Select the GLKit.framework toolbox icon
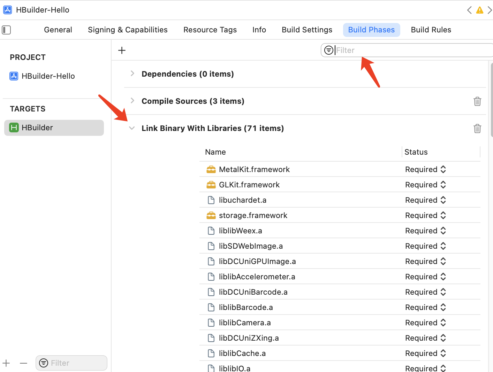 pyautogui.click(x=211, y=185)
